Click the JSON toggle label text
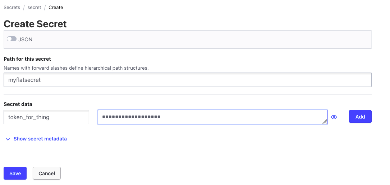Image resolution: width=390 pixels, height=185 pixels. pos(26,40)
